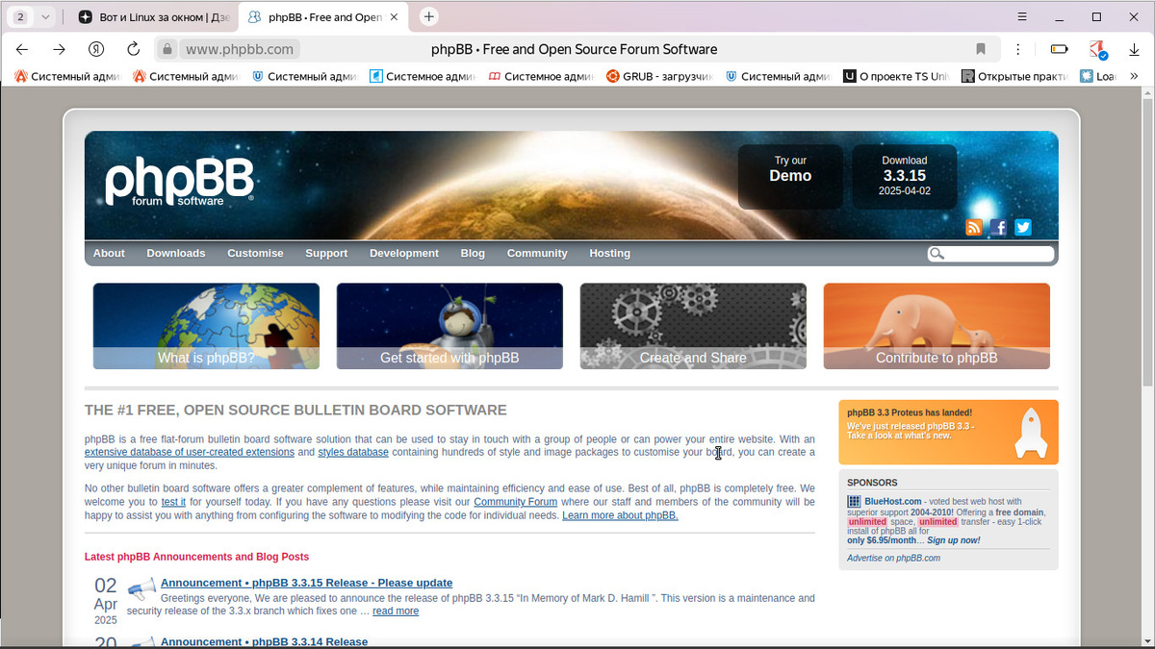Open the three-dot page menu
Screen dimensions: 1155x649
(1018, 49)
